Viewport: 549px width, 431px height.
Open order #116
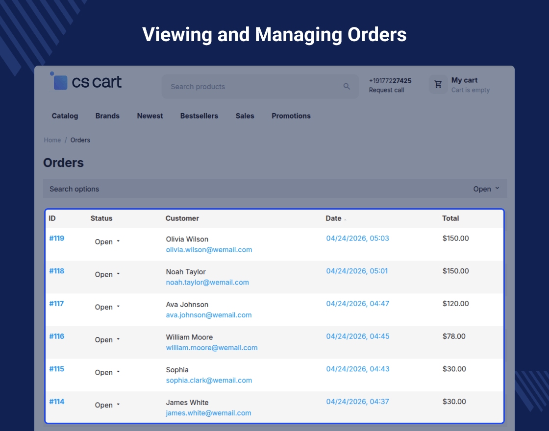[57, 336]
